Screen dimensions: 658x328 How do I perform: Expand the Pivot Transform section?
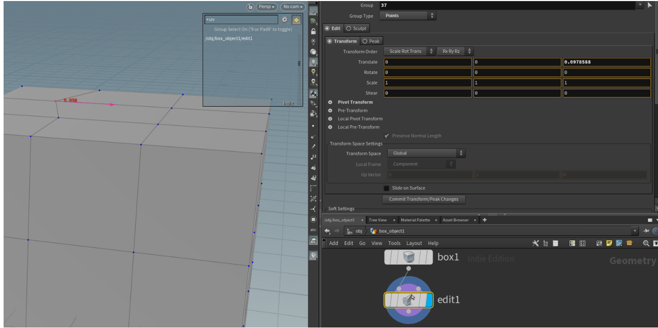tap(330, 102)
